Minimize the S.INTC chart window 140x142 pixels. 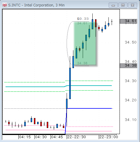(x=113, y=5)
